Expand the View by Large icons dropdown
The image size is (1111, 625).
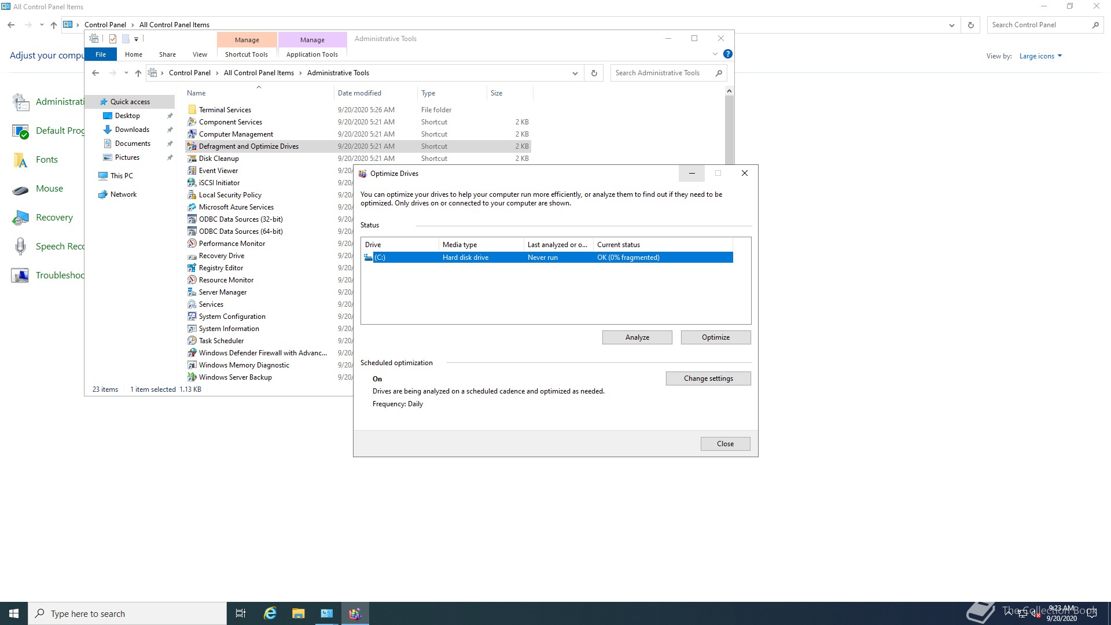coord(1040,56)
